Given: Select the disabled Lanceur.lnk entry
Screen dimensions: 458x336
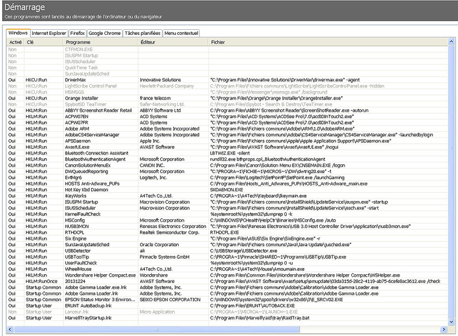Looking at the screenshot, I should point(227,312).
